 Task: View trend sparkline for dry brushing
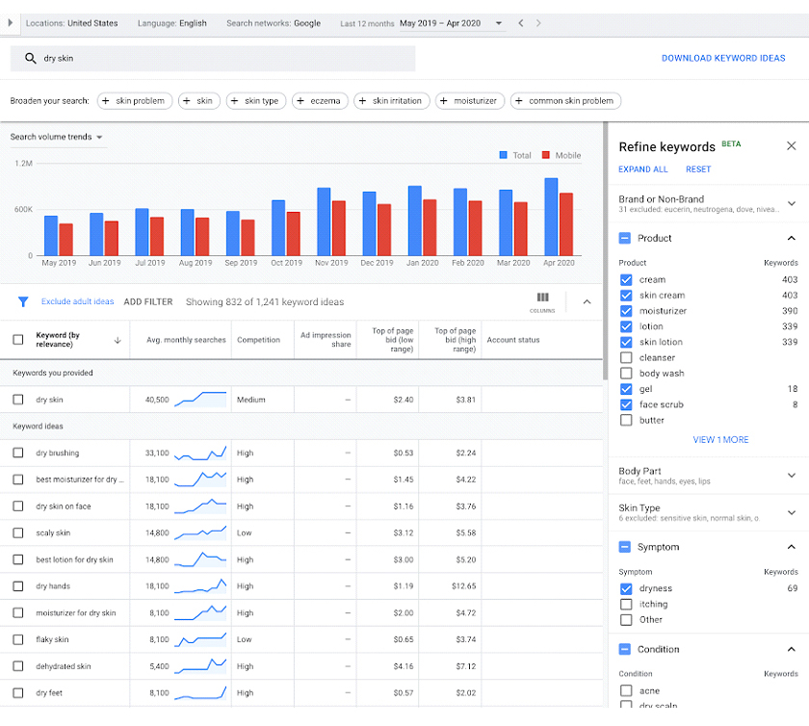(200, 453)
